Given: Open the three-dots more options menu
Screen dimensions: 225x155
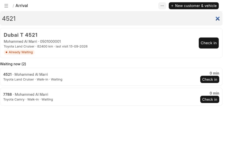Looking at the screenshot, I should pos(162,6).
